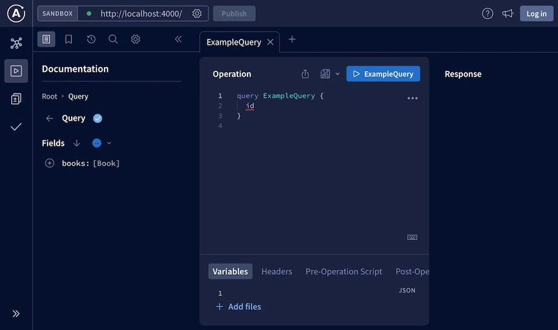
Task: Collapse the Documentation panel with double chevron
Action: coord(178,40)
